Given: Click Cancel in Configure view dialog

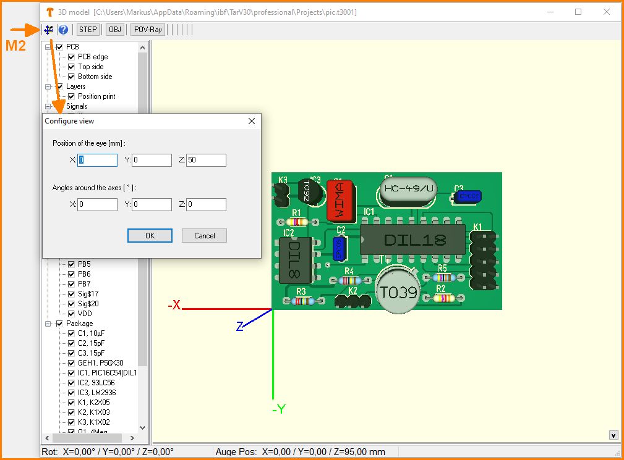Looking at the screenshot, I should 204,235.
